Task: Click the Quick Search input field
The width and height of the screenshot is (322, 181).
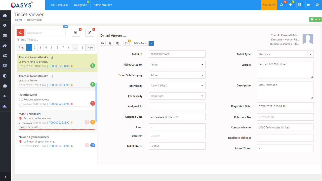Action: coord(46,33)
